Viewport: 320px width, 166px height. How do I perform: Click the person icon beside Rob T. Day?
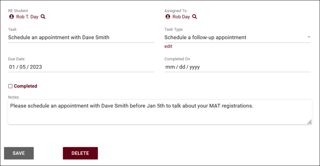pos(11,17)
